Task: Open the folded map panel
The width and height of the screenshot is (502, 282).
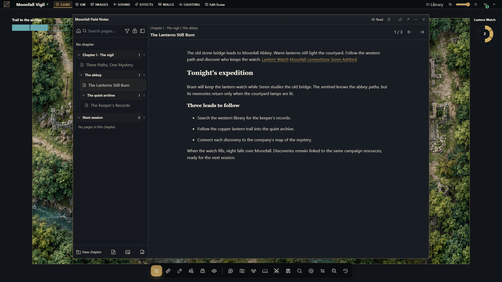Action: [242, 271]
